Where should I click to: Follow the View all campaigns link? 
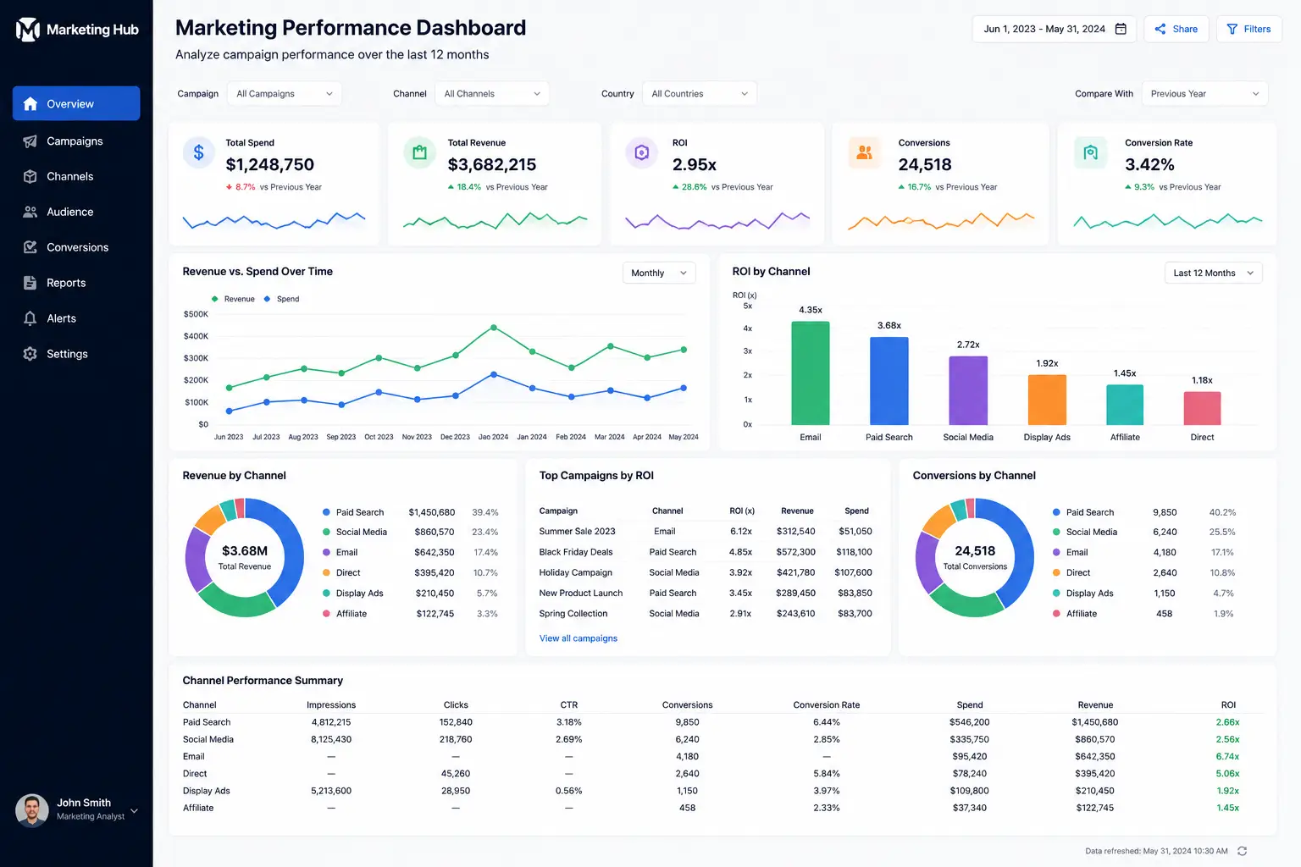tap(579, 638)
